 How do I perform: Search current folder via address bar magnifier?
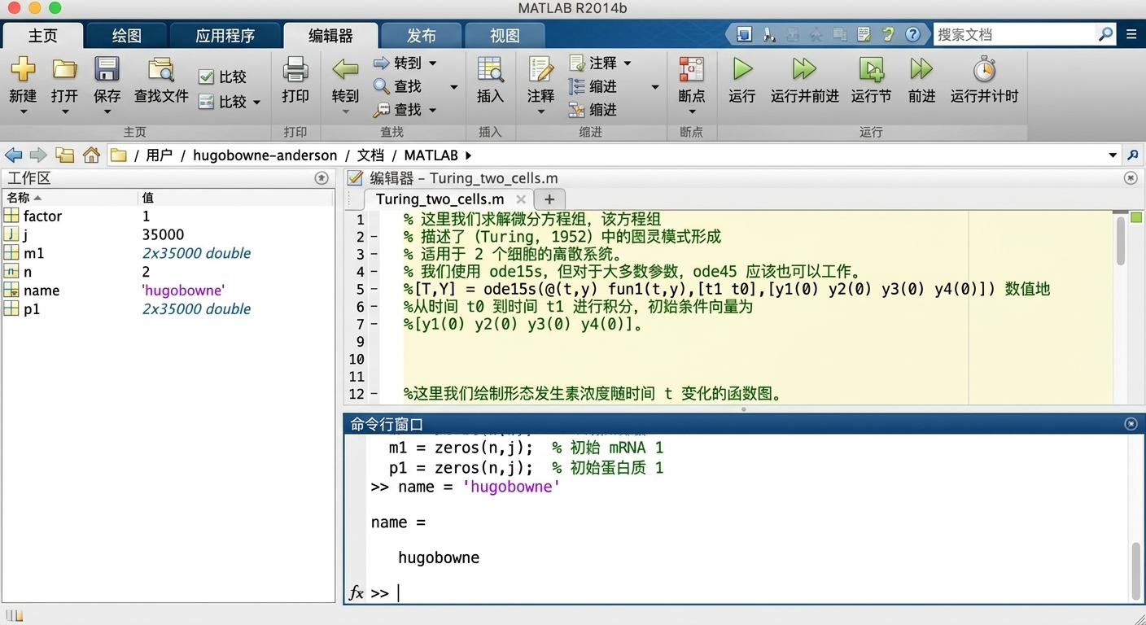click(x=1132, y=155)
